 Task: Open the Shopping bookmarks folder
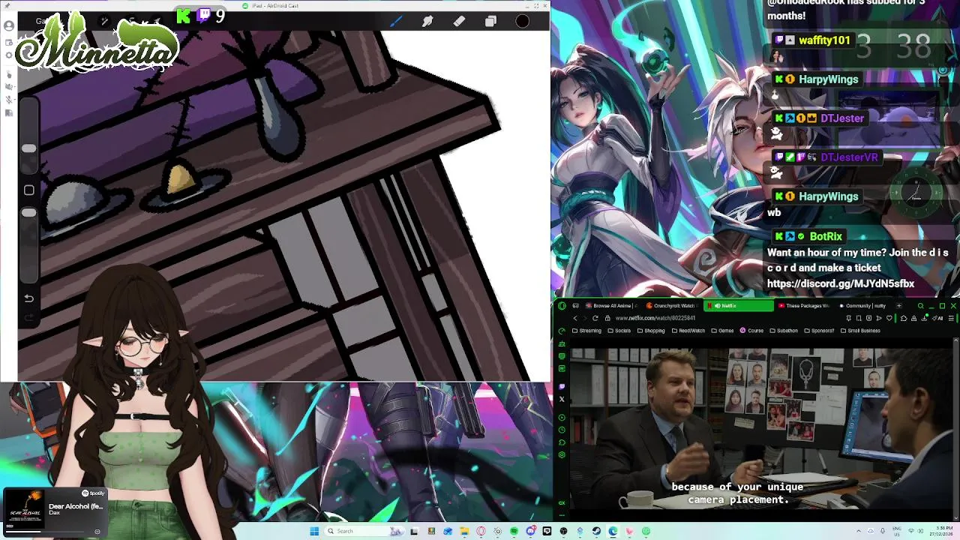pyautogui.click(x=651, y=331)
